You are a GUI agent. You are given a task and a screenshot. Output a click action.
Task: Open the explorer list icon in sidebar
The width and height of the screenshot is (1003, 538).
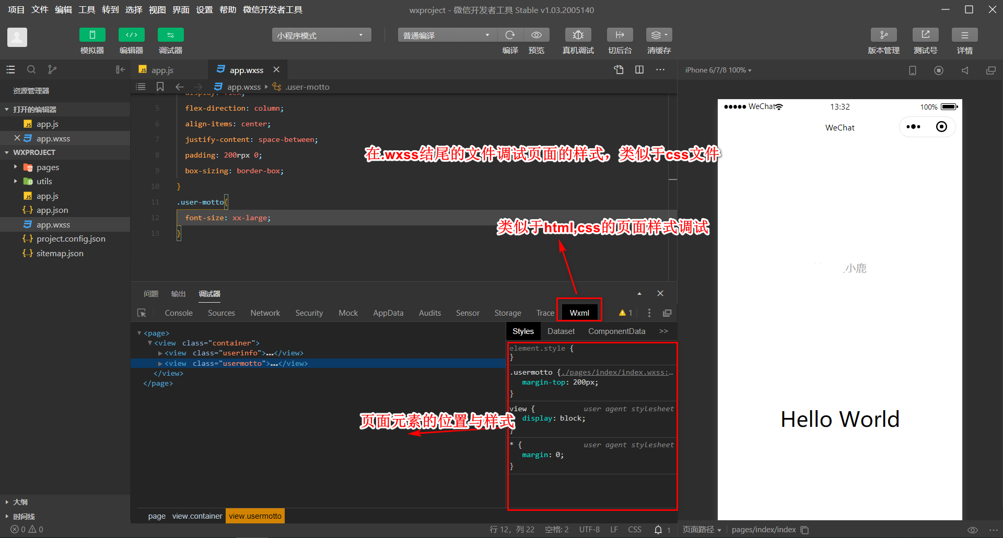coord(10,69)
